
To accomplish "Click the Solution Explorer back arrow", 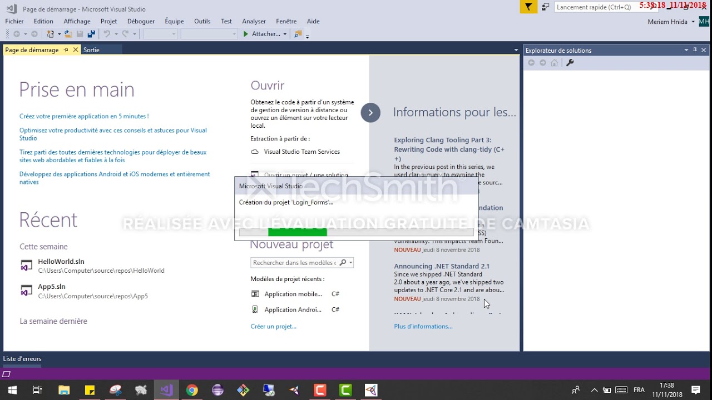I will (x=531, y=63).
